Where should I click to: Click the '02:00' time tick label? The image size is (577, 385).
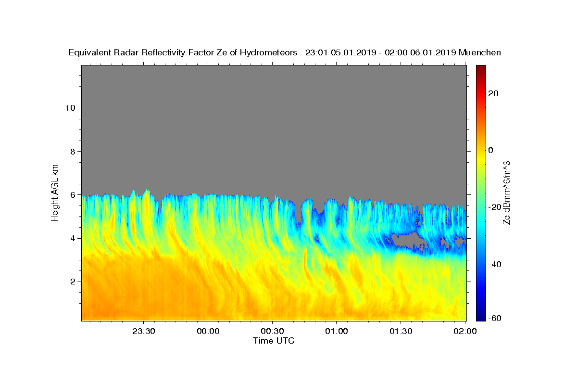pos(465,332)
